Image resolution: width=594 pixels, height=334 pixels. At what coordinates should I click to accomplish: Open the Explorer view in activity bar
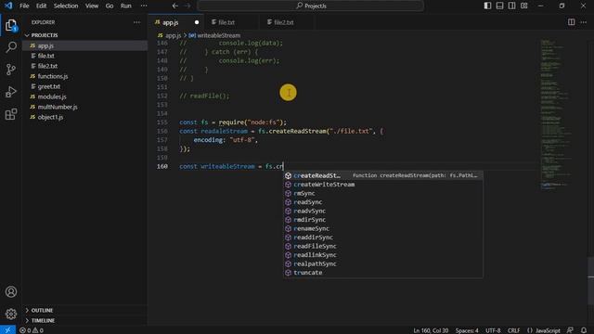tap(11, 25)
